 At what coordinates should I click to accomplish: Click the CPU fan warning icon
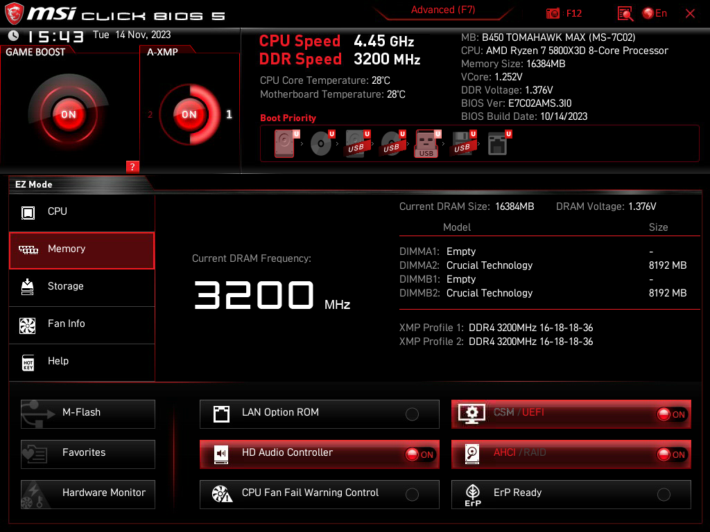[x=222, y=494]
